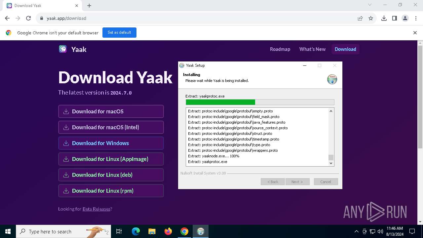Click the browser forward arrow
This screenshot has height=238, width=423.
point(18,19)
